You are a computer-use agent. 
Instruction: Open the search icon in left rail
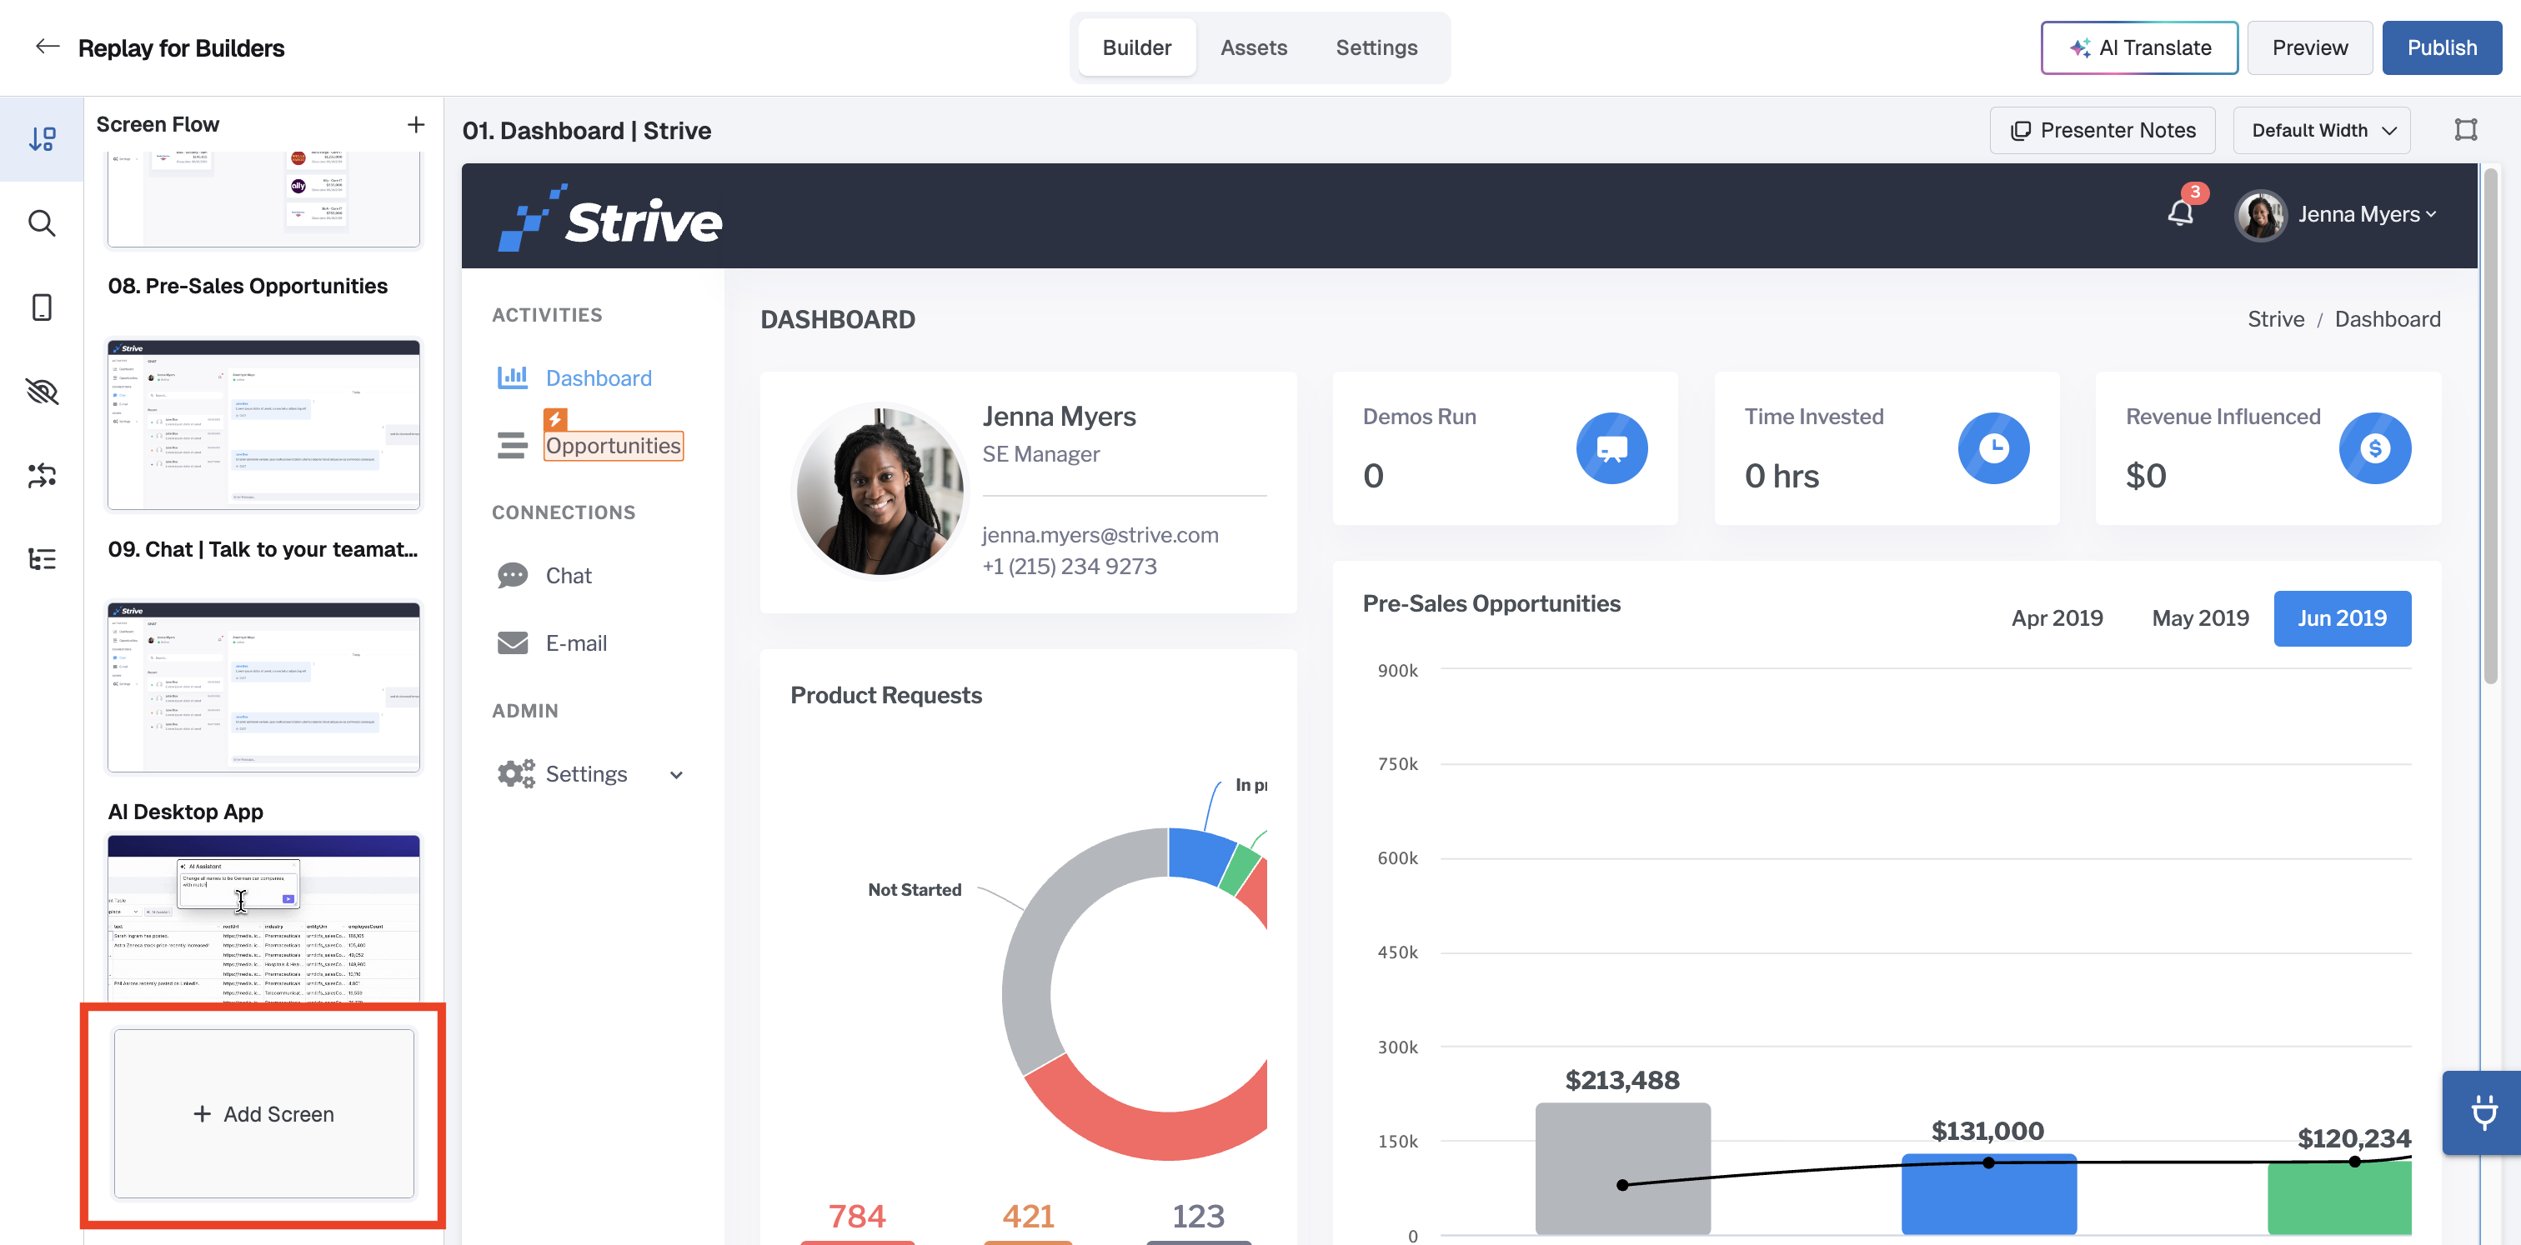pyautogui.click(x=42, y=223)
